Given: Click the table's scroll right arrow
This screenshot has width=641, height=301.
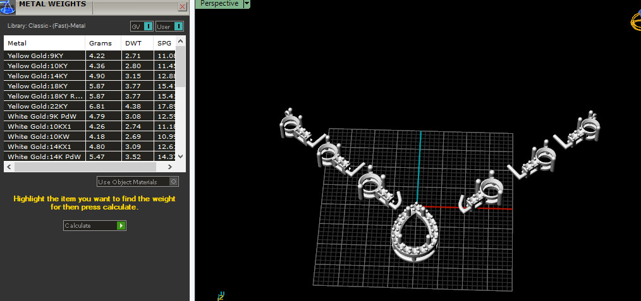Looking at the screenshot, I should tap(170, 167).
